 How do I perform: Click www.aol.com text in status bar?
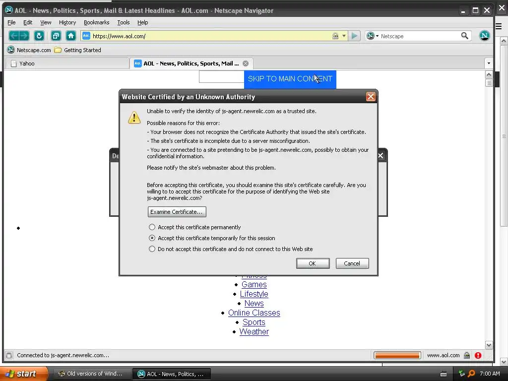click(443, 355)
